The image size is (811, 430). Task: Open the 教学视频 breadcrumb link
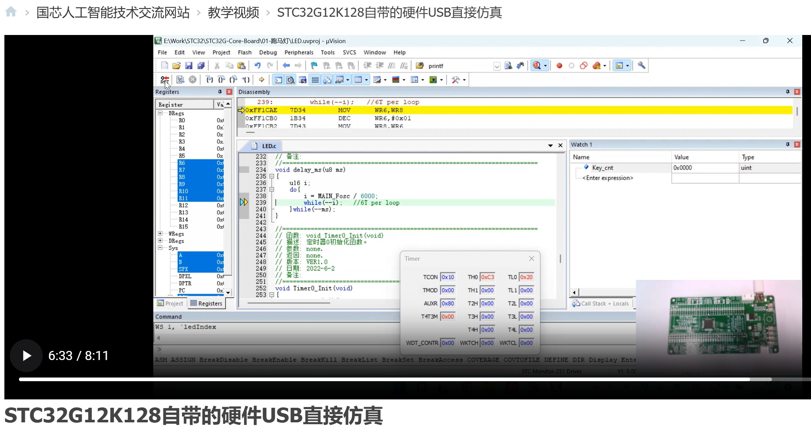point(234,12)
